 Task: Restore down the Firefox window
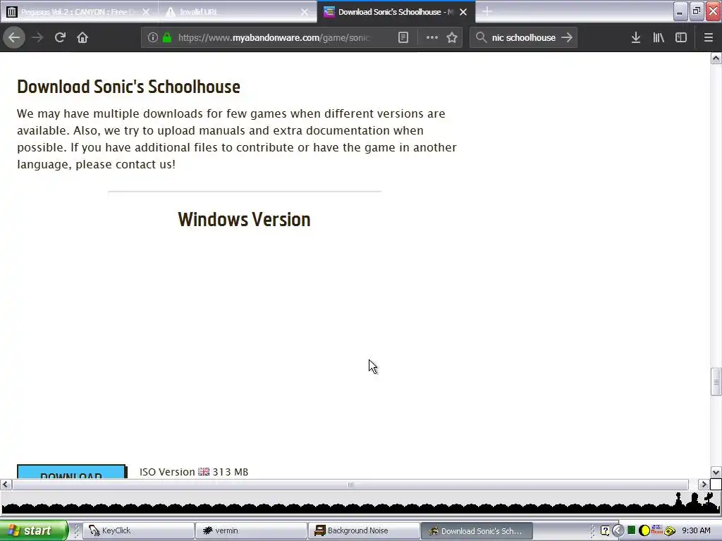[697, 11]
